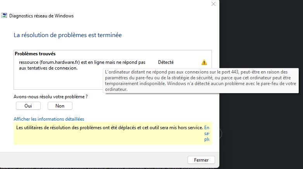Click the Diagnostics réseau de Windows title text
The height and width of the screenshot is (169, 303).
point(41,16)
